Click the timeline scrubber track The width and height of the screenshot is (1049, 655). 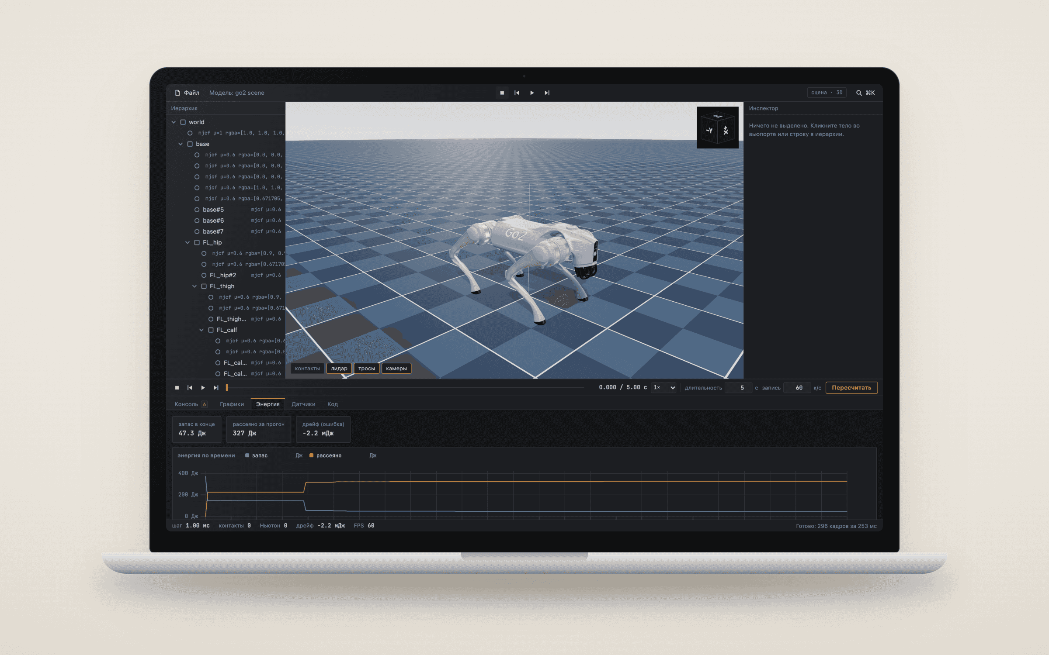point(405,388)
